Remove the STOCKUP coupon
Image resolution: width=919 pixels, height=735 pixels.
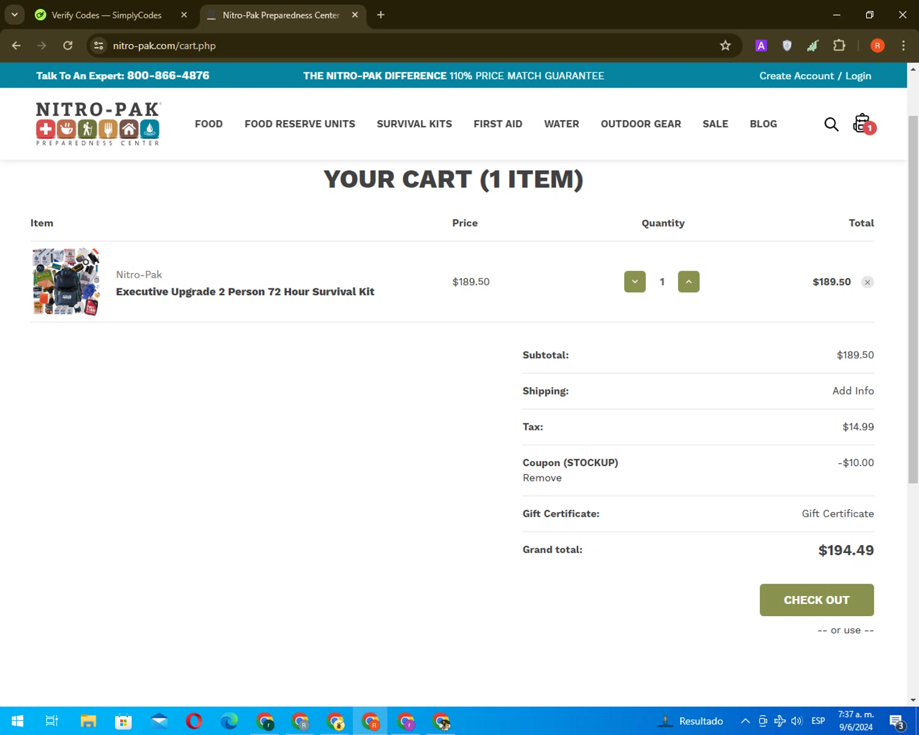[542, 478]
